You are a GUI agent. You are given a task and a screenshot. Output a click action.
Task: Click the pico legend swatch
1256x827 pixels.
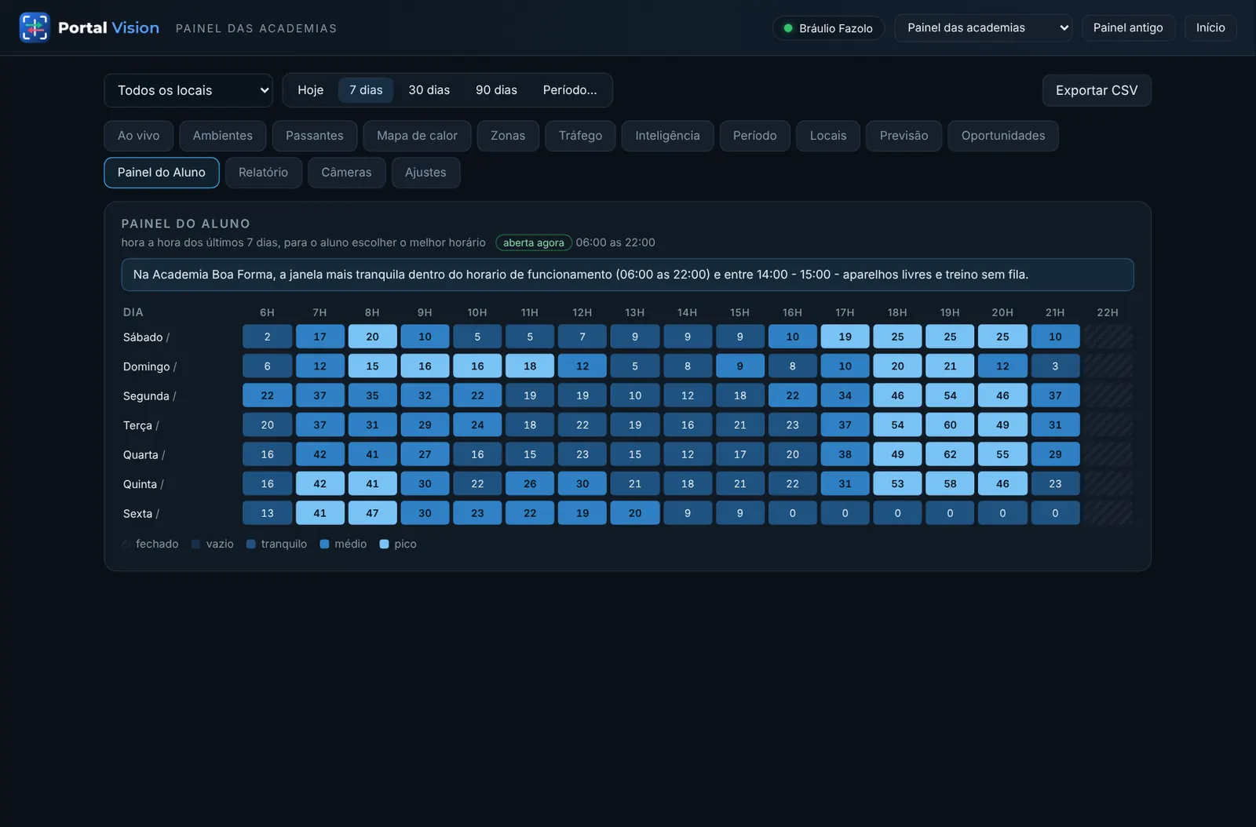384,544
